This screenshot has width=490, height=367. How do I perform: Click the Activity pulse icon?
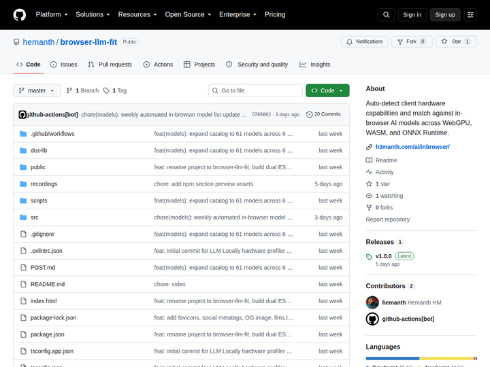click(x=369, y=172)
